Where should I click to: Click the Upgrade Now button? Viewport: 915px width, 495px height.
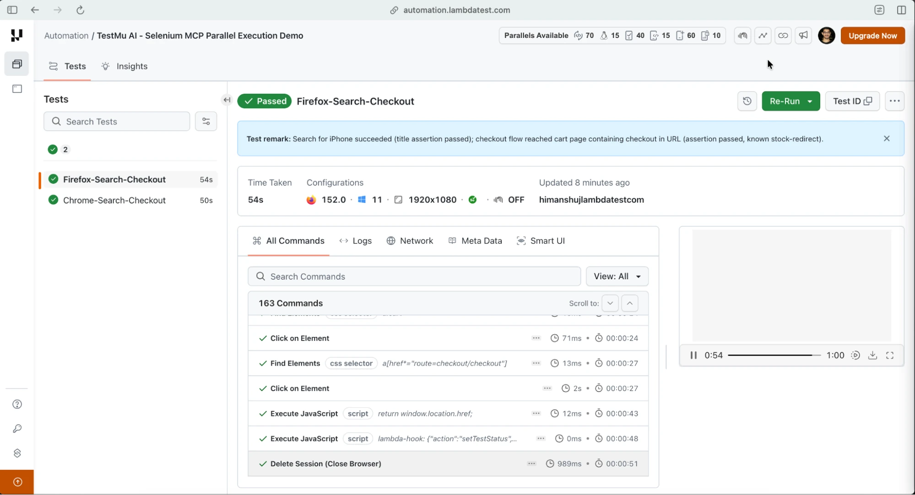[872, 36]
